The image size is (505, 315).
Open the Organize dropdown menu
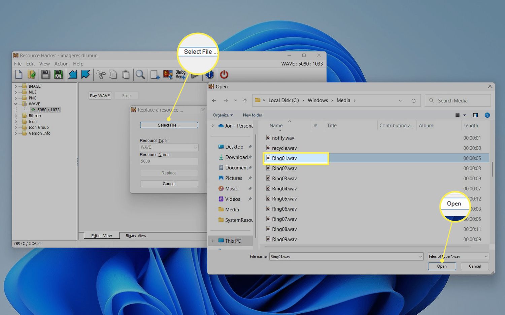tap(223, 115)
